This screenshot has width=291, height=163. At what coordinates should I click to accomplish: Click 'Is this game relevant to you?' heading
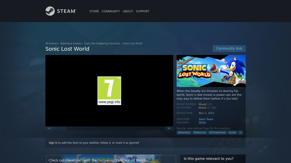point(209,159)
